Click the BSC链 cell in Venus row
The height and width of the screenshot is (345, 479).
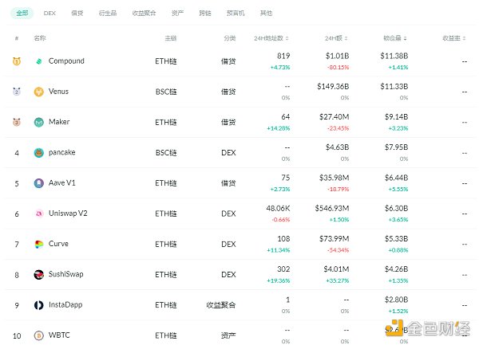pos(166,92)
